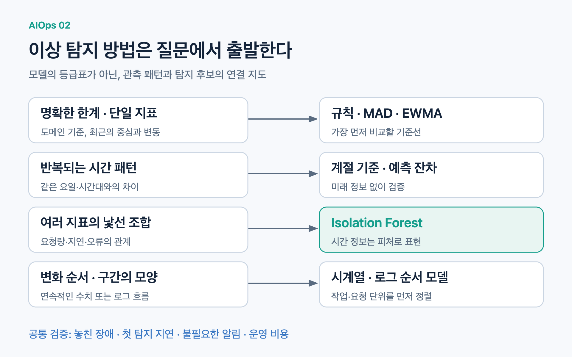Open the 시계열 · 로그 순서 모델 card
This screenshot has width=572, height=357.
click(x=431, y=284)
